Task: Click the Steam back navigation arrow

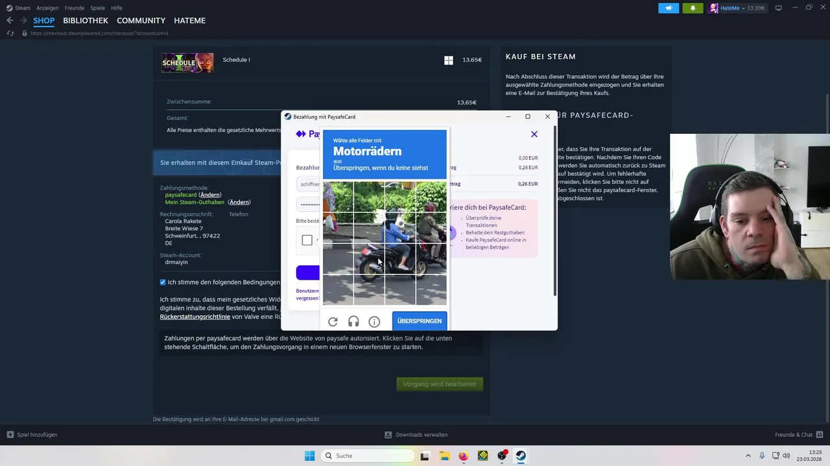Action: (10, 21)
